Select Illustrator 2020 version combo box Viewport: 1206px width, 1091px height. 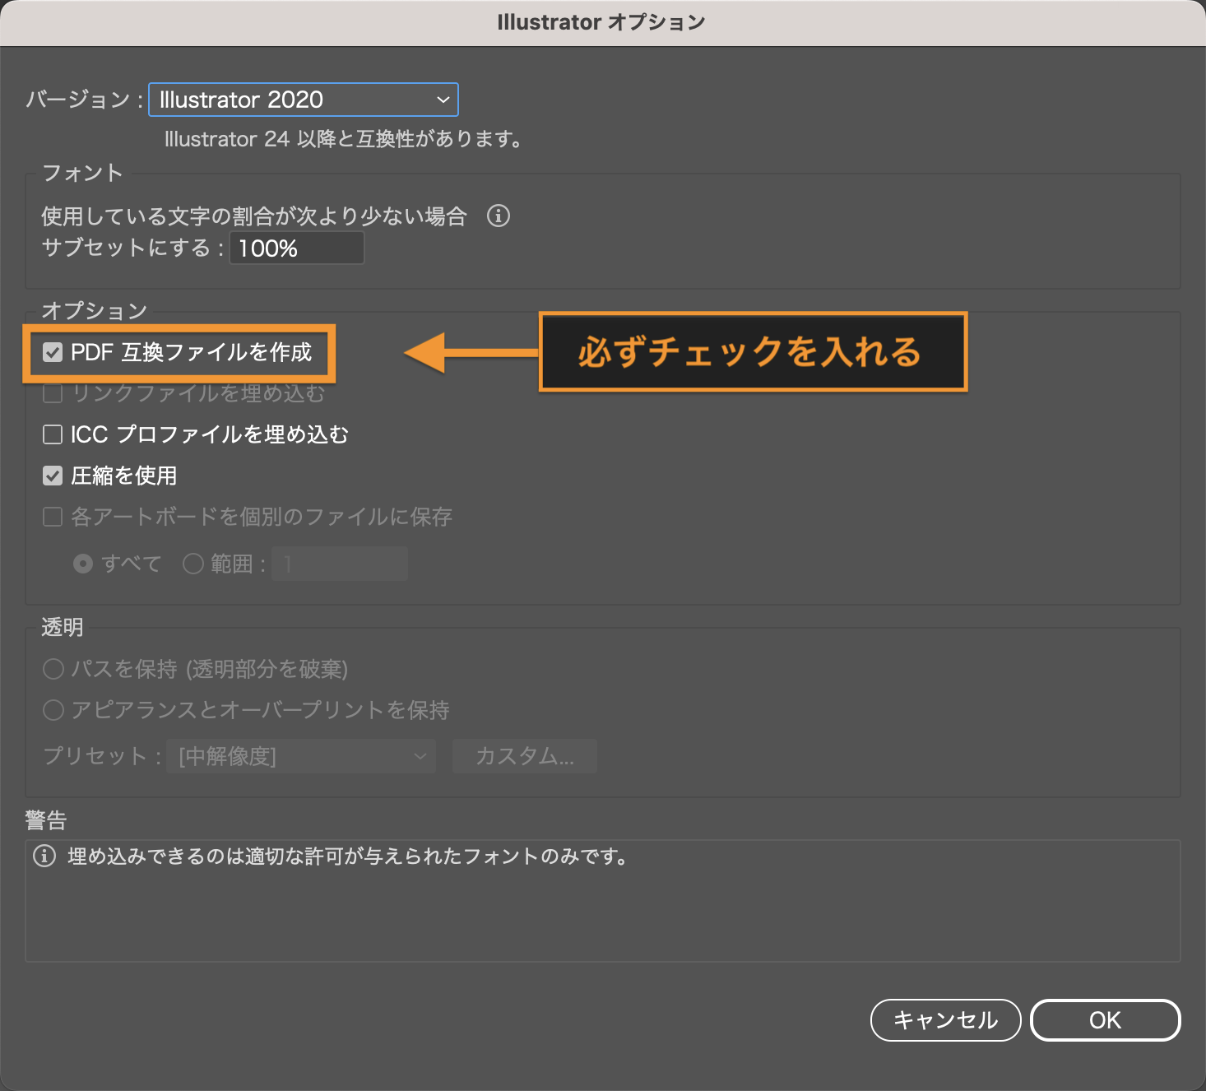point(303,100)
